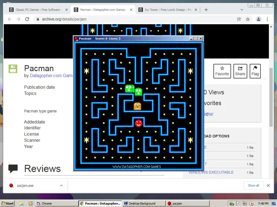The width and height of the screenshot is (277, 207).
Task: Switch to the Classic PC Games tab
Action: coord(38,10)
